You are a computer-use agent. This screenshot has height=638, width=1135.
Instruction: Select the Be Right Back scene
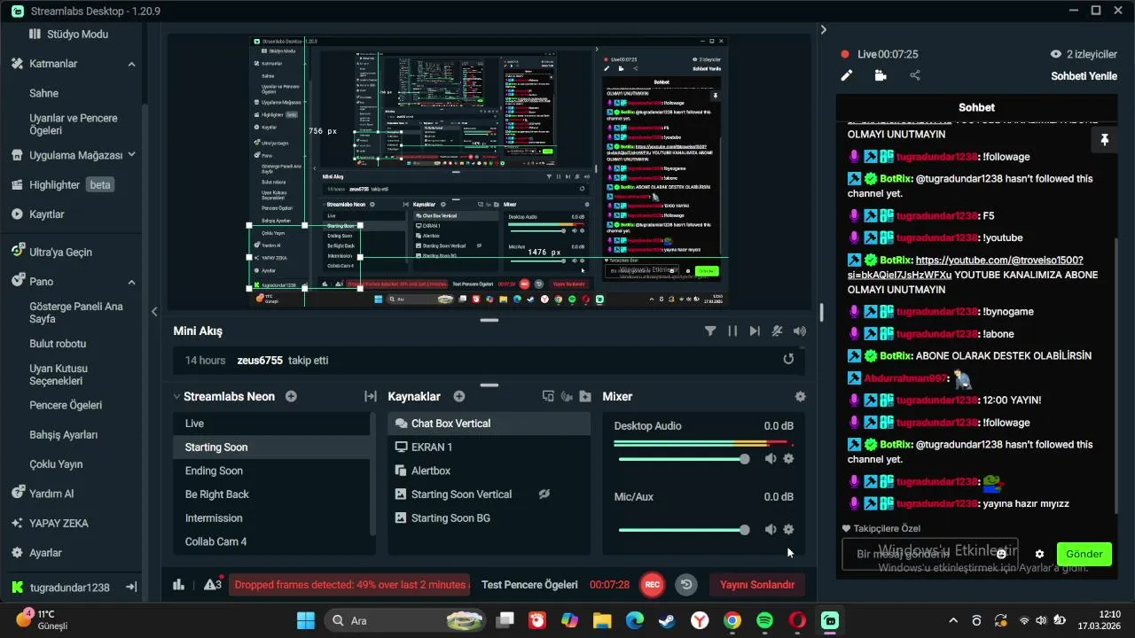270,494
